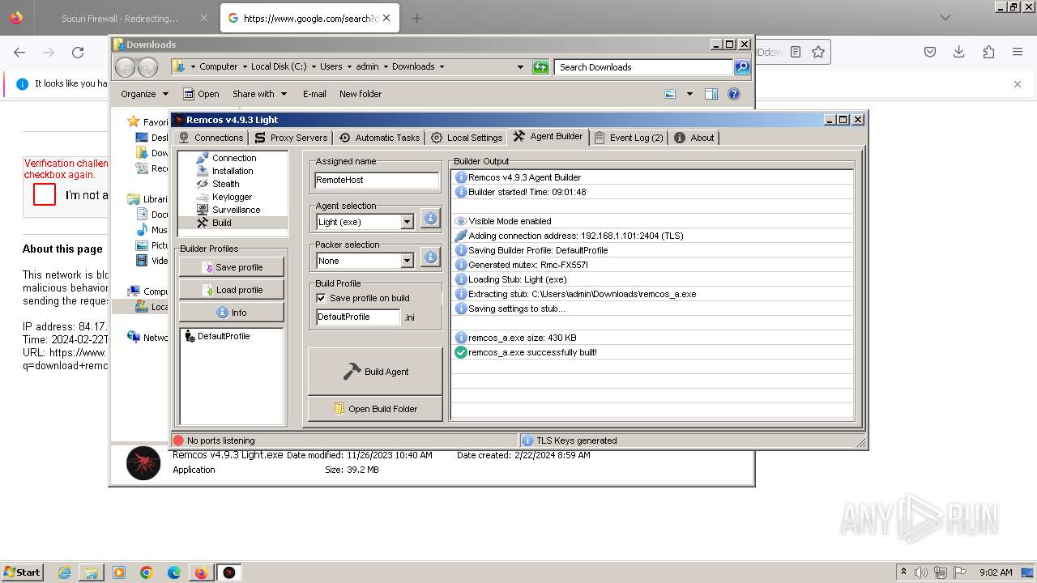Select the Keylogger builder section

[232, 197]
